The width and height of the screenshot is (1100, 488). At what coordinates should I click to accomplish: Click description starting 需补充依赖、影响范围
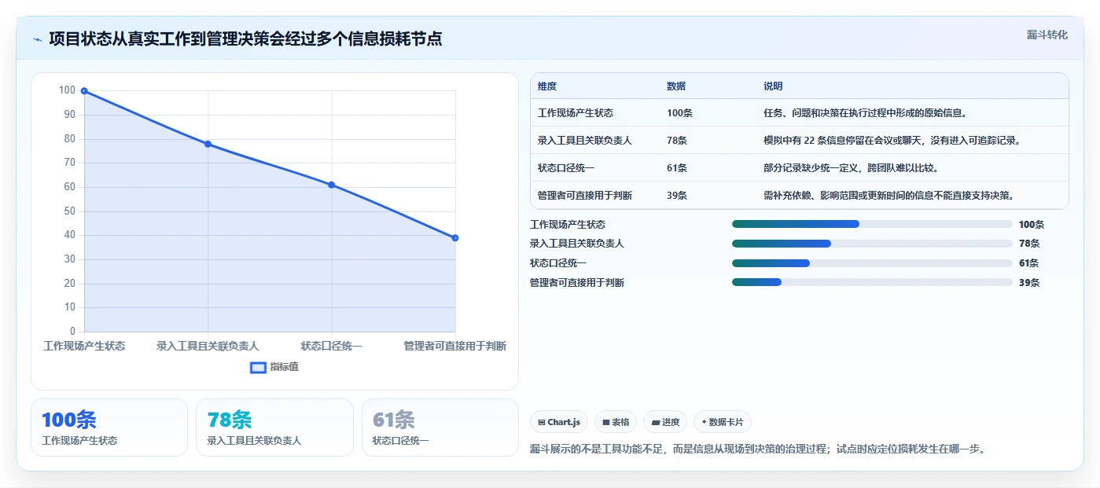(x=889, y=196)
